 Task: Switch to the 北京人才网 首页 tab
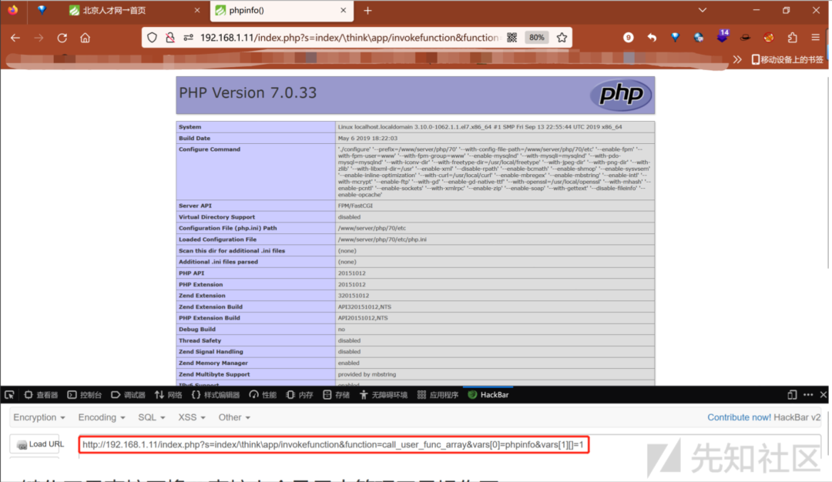click(x=135, y=11)
